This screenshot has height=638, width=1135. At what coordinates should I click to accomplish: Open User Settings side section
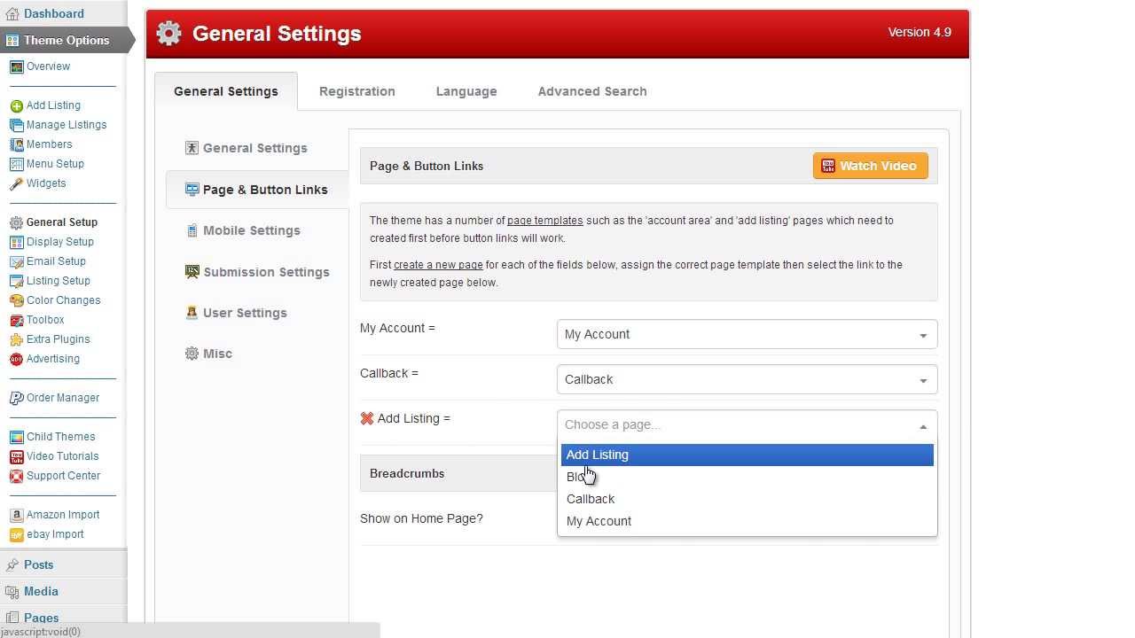click(245, 313)
